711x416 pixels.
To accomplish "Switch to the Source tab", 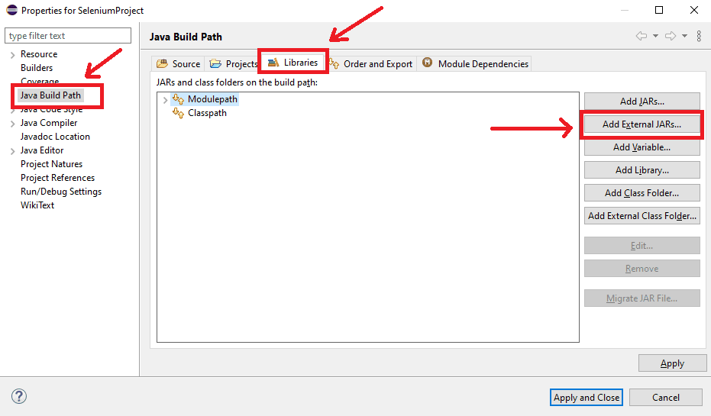I will click(x=179, y=64).
